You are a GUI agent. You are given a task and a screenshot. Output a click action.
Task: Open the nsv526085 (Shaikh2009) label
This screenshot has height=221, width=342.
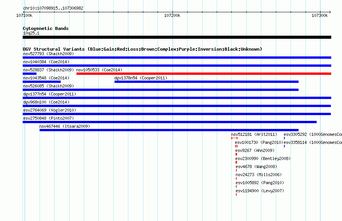coord(48,86)
